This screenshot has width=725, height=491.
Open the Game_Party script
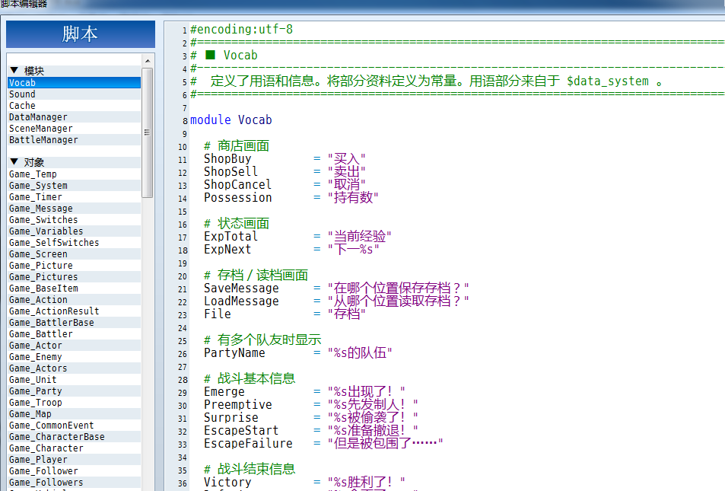[75, 391]
